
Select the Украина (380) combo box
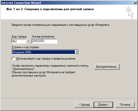(45, 52)
